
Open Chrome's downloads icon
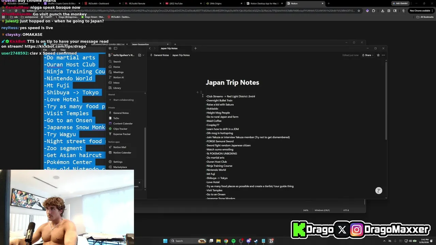point(383,11)
